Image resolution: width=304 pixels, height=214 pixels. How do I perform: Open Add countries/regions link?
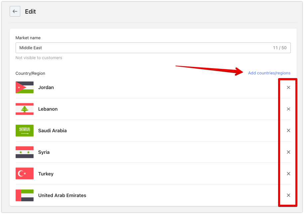(x=269, y=73)
